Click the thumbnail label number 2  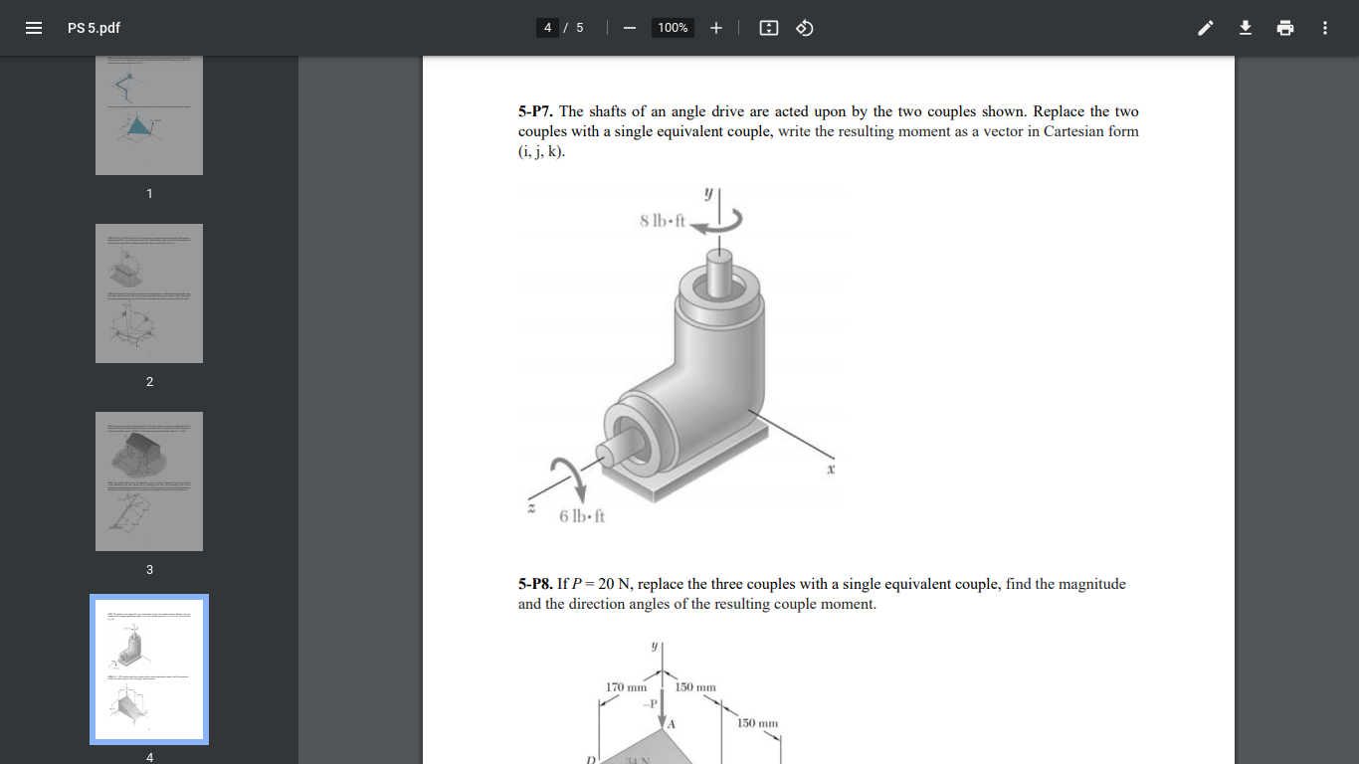coord(149,382)
